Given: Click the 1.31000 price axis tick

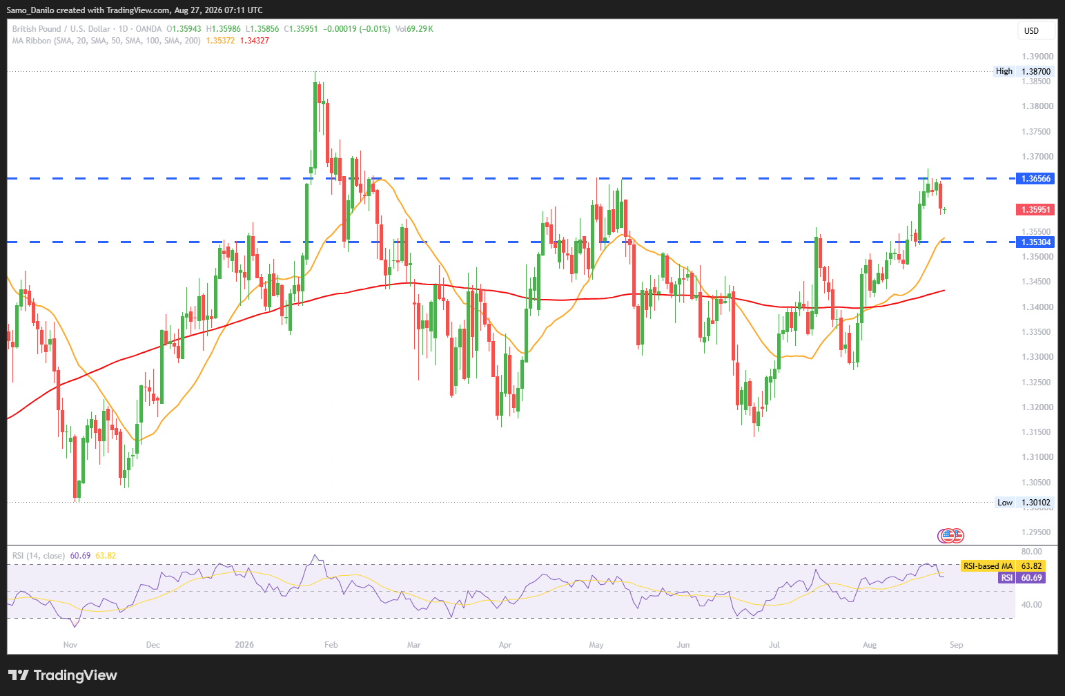Looking at the screenshot, I should click(1037, 457).
